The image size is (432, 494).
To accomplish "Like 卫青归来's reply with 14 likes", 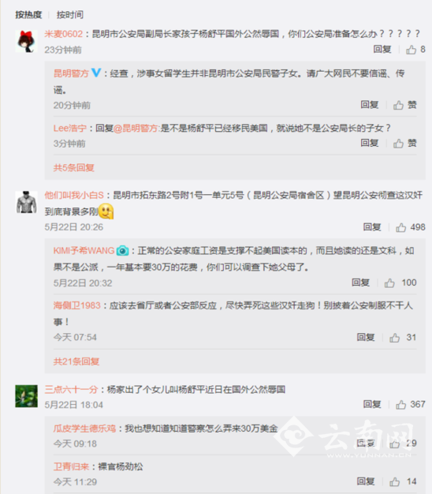I will (x=403, y=481).
